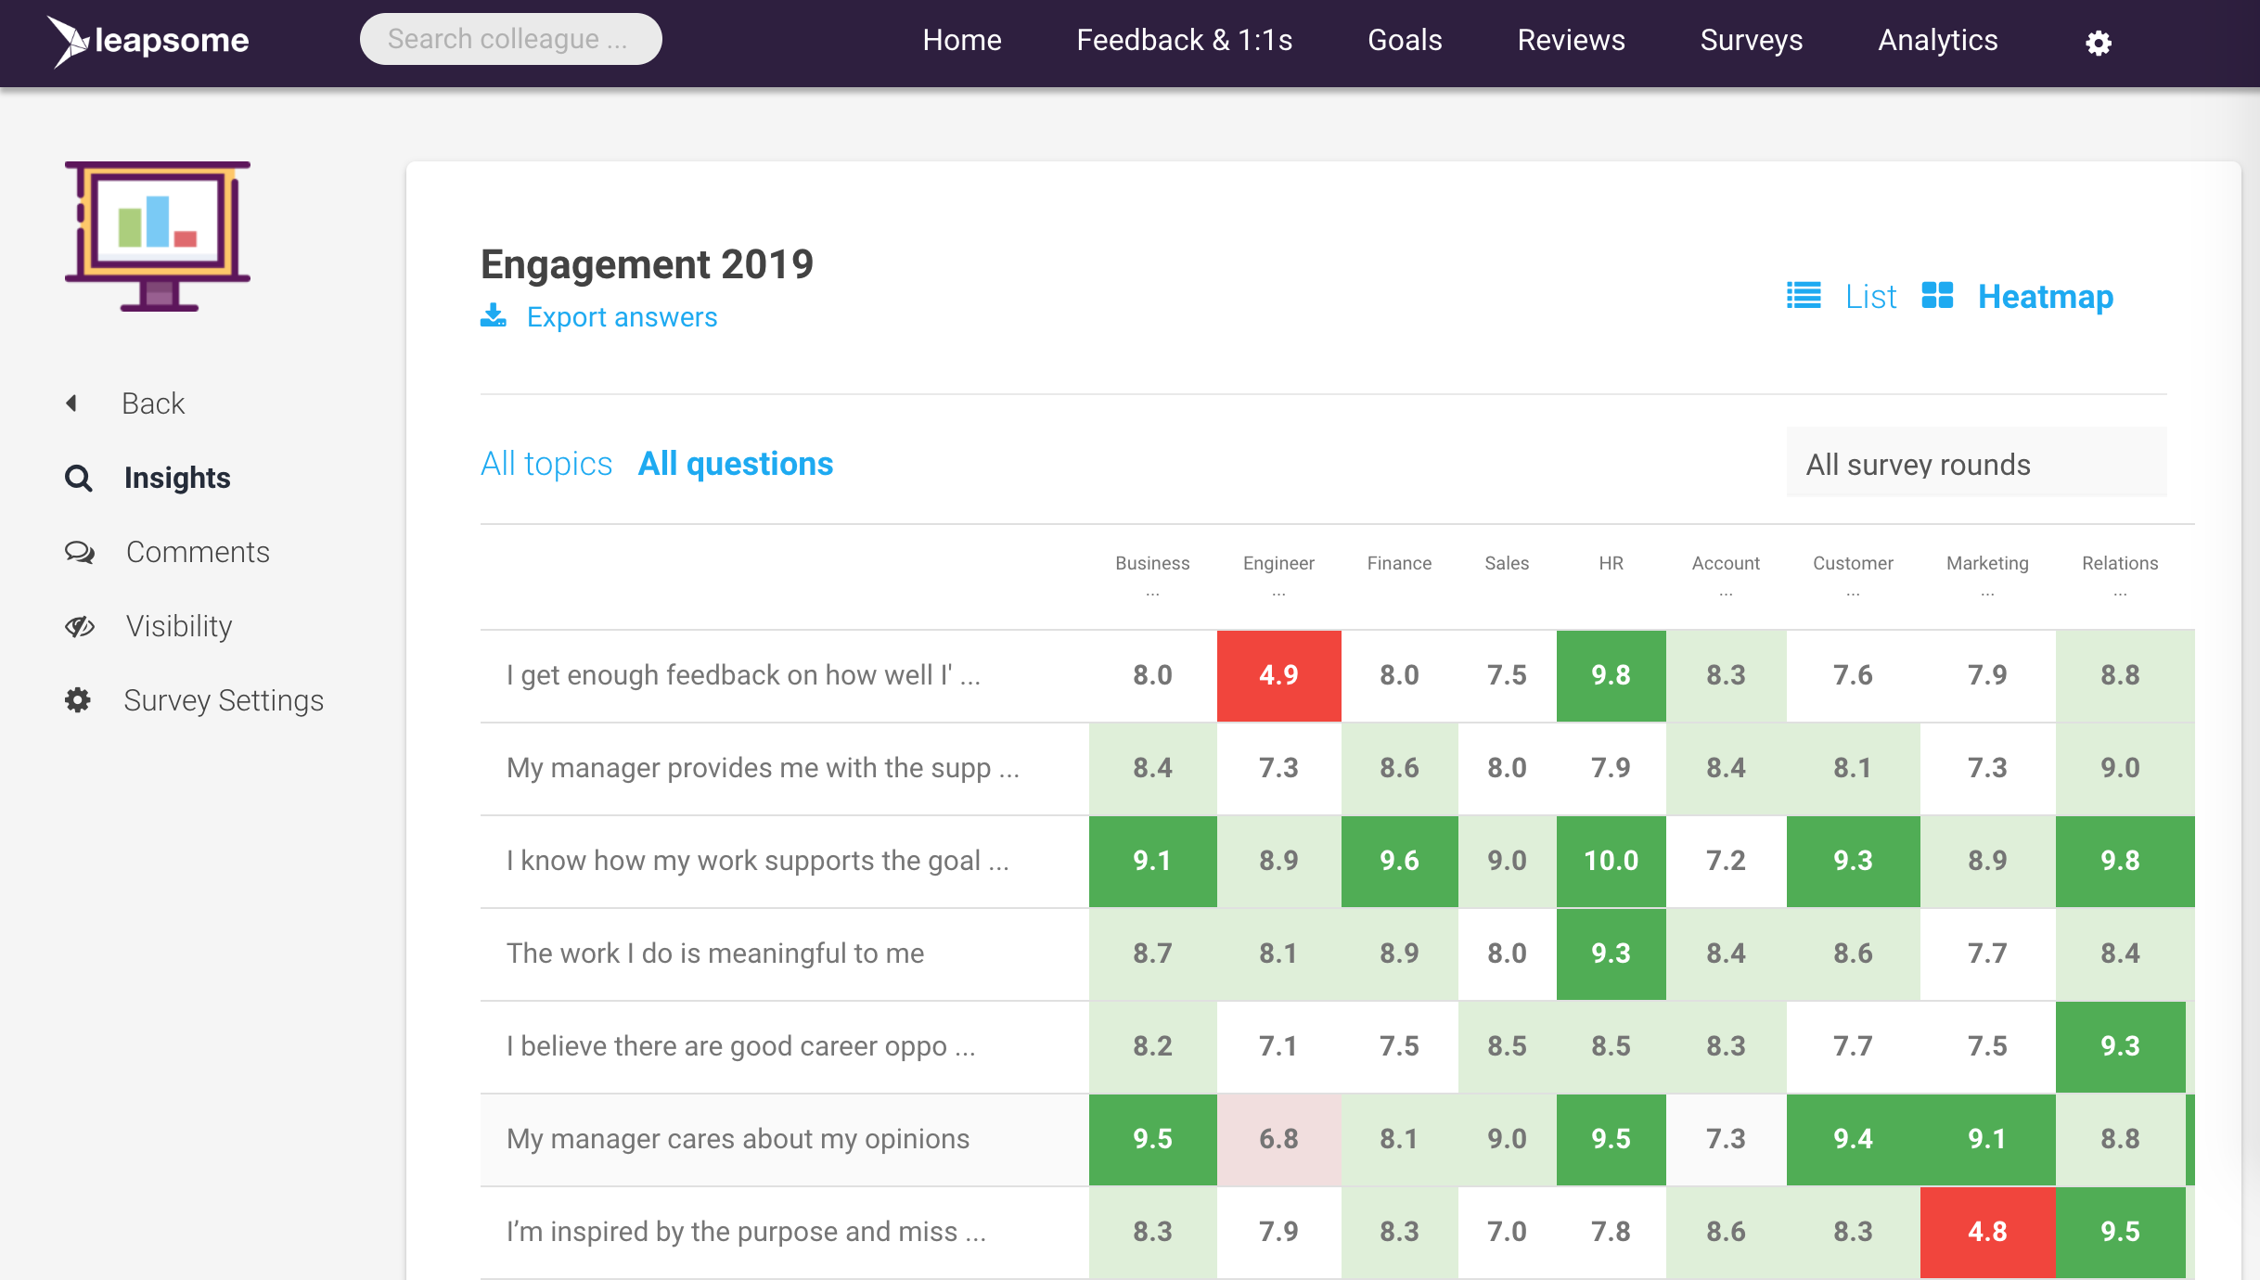Click the Heatmap grid icon
This screenshot has height=1280, width=2260.
tap(1937, 296)
